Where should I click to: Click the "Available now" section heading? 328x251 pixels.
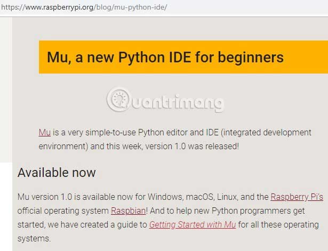click(57, 173)
